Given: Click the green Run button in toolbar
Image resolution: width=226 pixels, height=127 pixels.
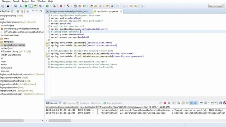Looking at the screenshot, I should click(47, 6).
